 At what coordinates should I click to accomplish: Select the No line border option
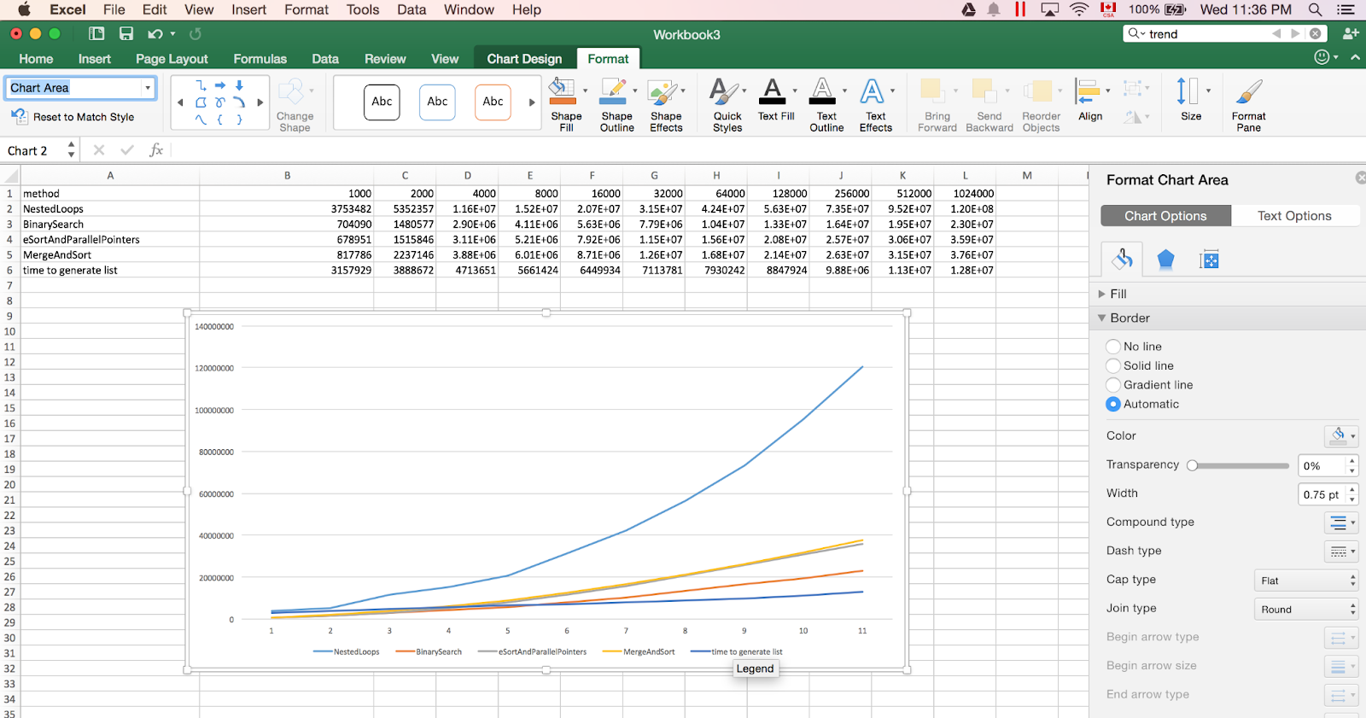point(1113,347)
